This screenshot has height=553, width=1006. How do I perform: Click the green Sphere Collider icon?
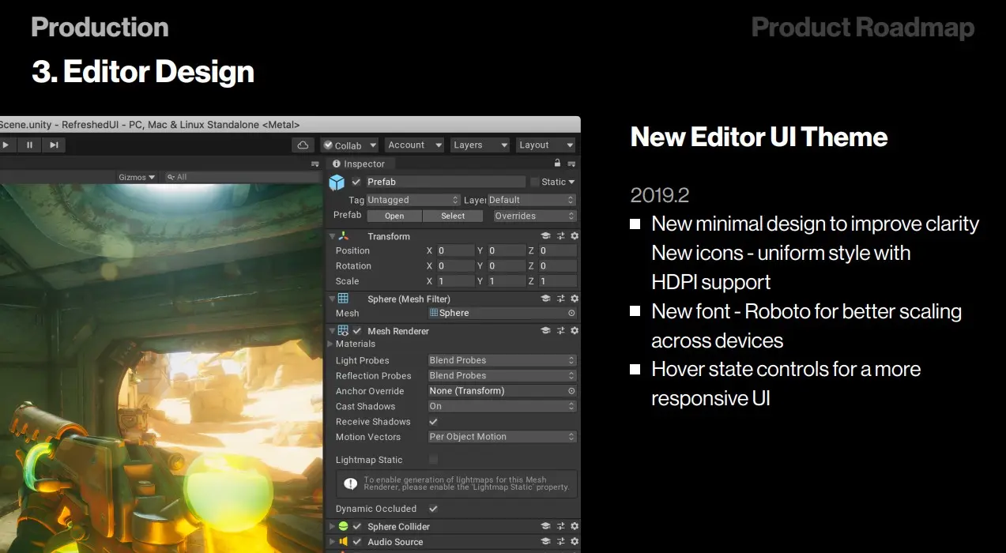click(x=344, y=526)
